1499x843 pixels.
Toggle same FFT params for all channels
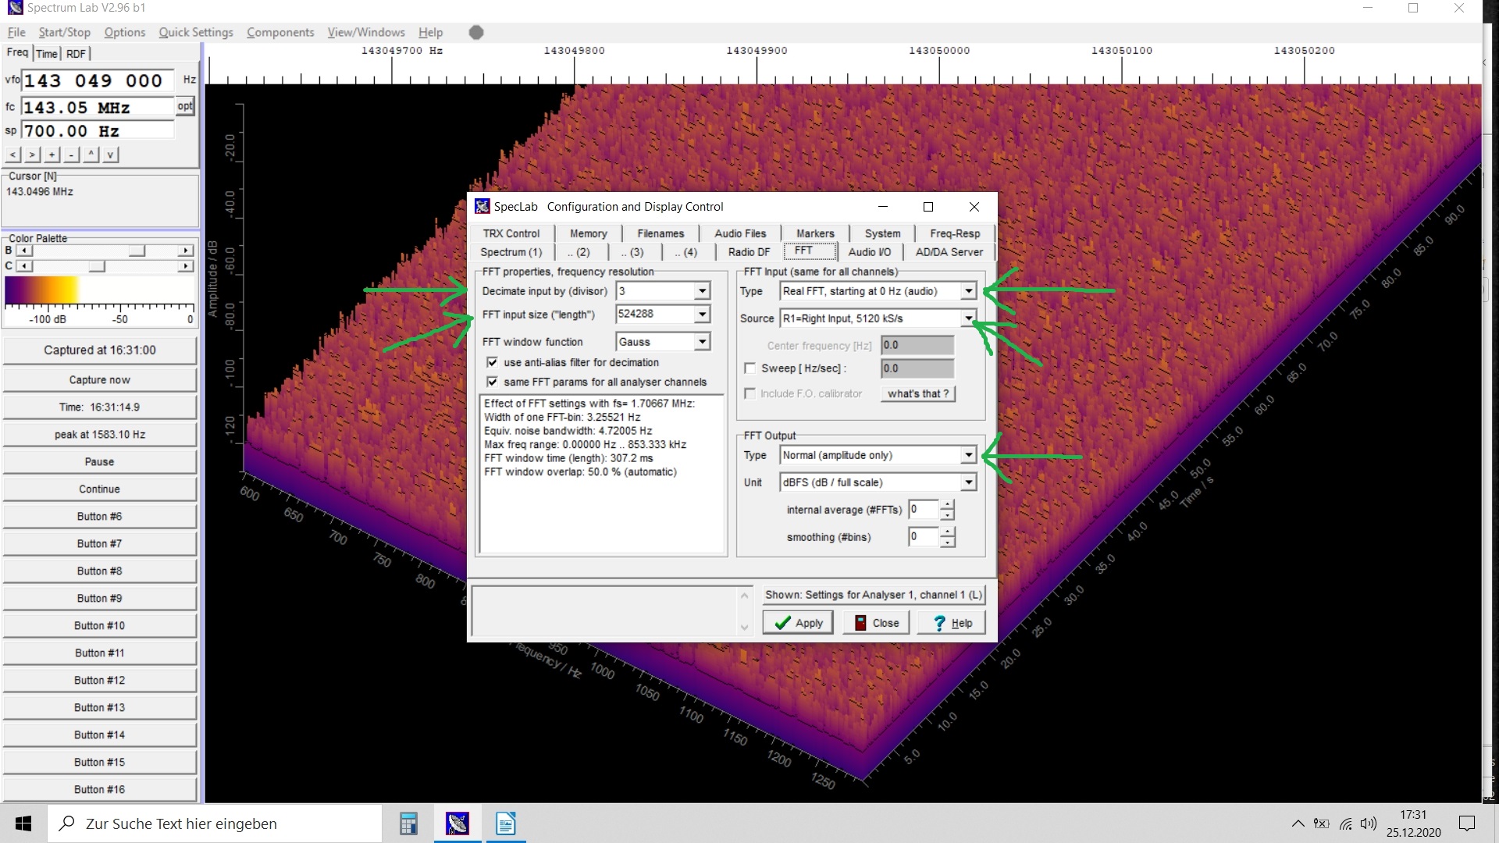[493, 382]
